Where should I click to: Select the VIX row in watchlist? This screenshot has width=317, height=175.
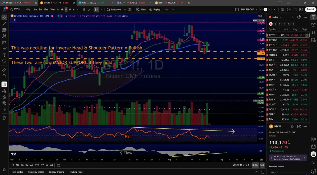point(288,90)
